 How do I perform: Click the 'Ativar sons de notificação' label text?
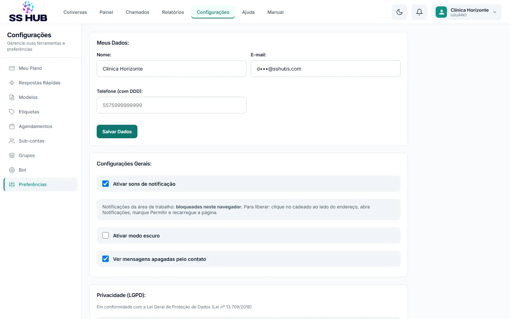pyautogui.click(x=144, y=184)
